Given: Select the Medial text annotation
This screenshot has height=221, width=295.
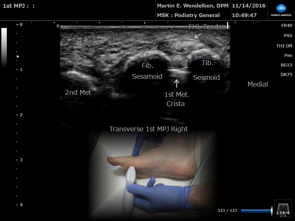Looking at the screenshot, I should click(257, 84).
